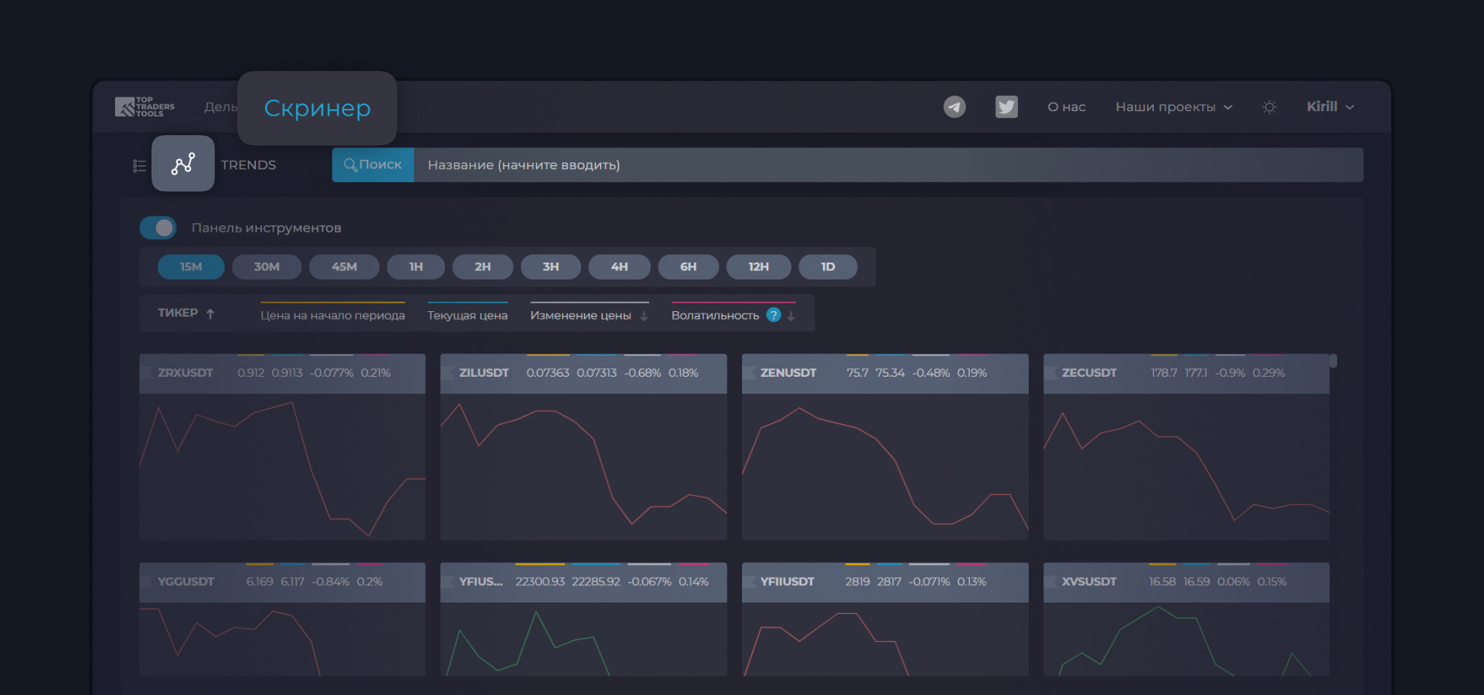This screenshot has height=695, width=1484.
Task: Select the 2H timeframe
Action: click(482, 266)
